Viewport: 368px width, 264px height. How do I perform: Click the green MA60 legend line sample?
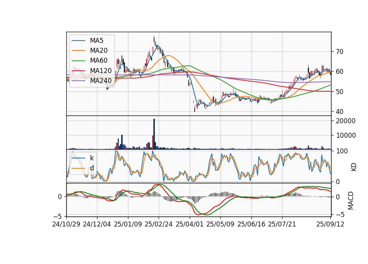(78, 61)
